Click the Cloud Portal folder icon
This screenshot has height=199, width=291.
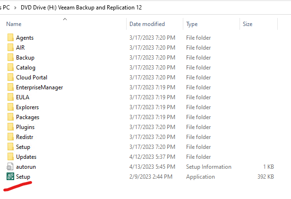click(x=10, y=78)
